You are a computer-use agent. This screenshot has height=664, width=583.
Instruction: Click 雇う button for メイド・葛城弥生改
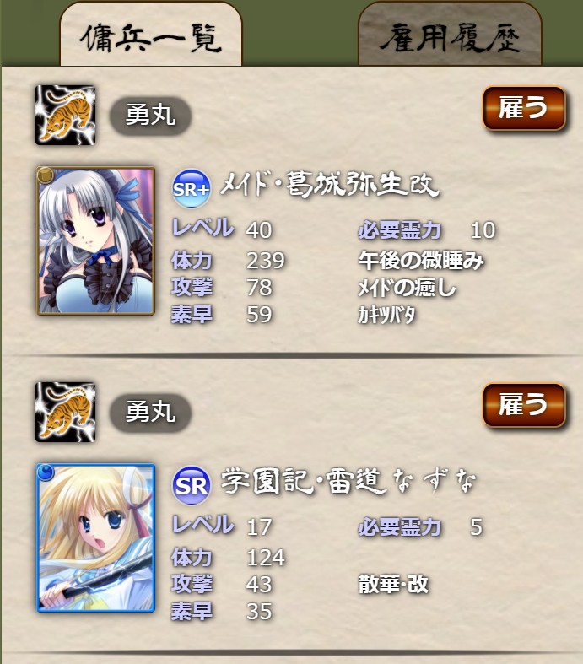click(x=524, y=107)
